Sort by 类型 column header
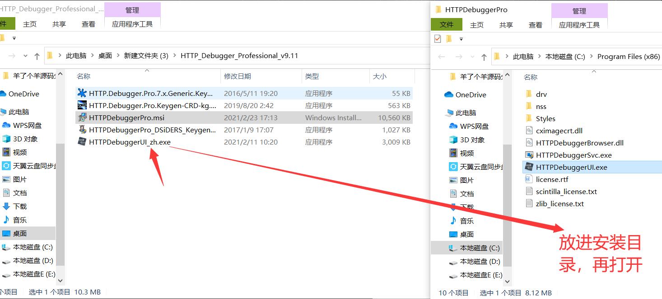662x299 pixels. pyautogui.click(x=335, y=77)
